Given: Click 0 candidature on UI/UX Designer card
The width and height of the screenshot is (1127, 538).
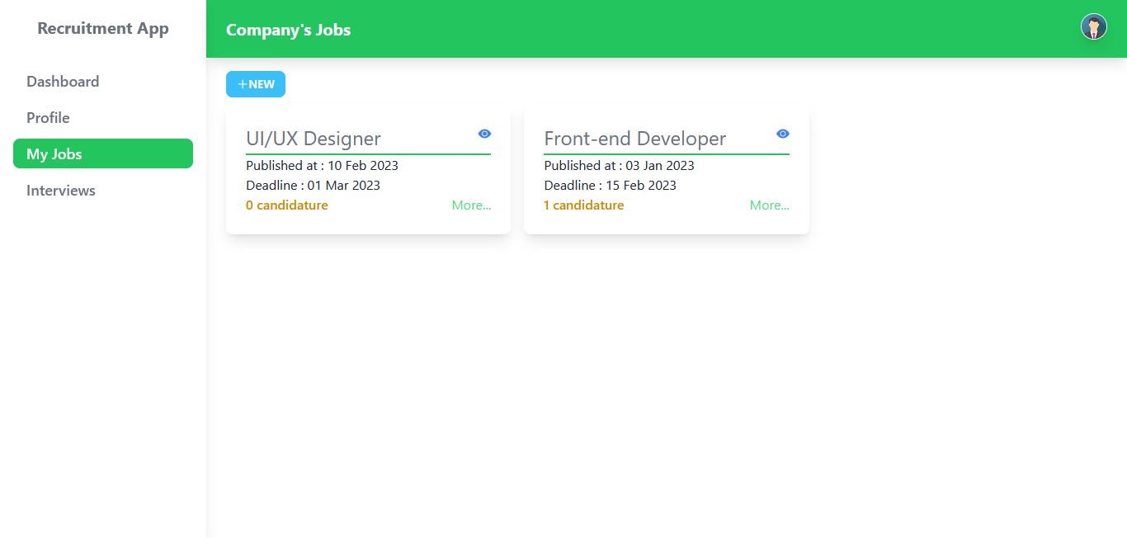Looking at the screenshot, I should pyautogui.click(x=286, y=205).
